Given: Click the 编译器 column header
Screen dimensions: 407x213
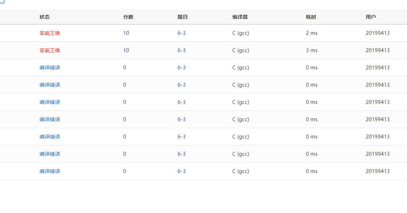Looking at the screenshot, I should [240, 17].
